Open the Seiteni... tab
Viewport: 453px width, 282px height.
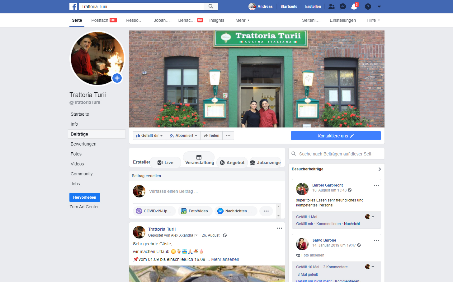click(311, 20)
